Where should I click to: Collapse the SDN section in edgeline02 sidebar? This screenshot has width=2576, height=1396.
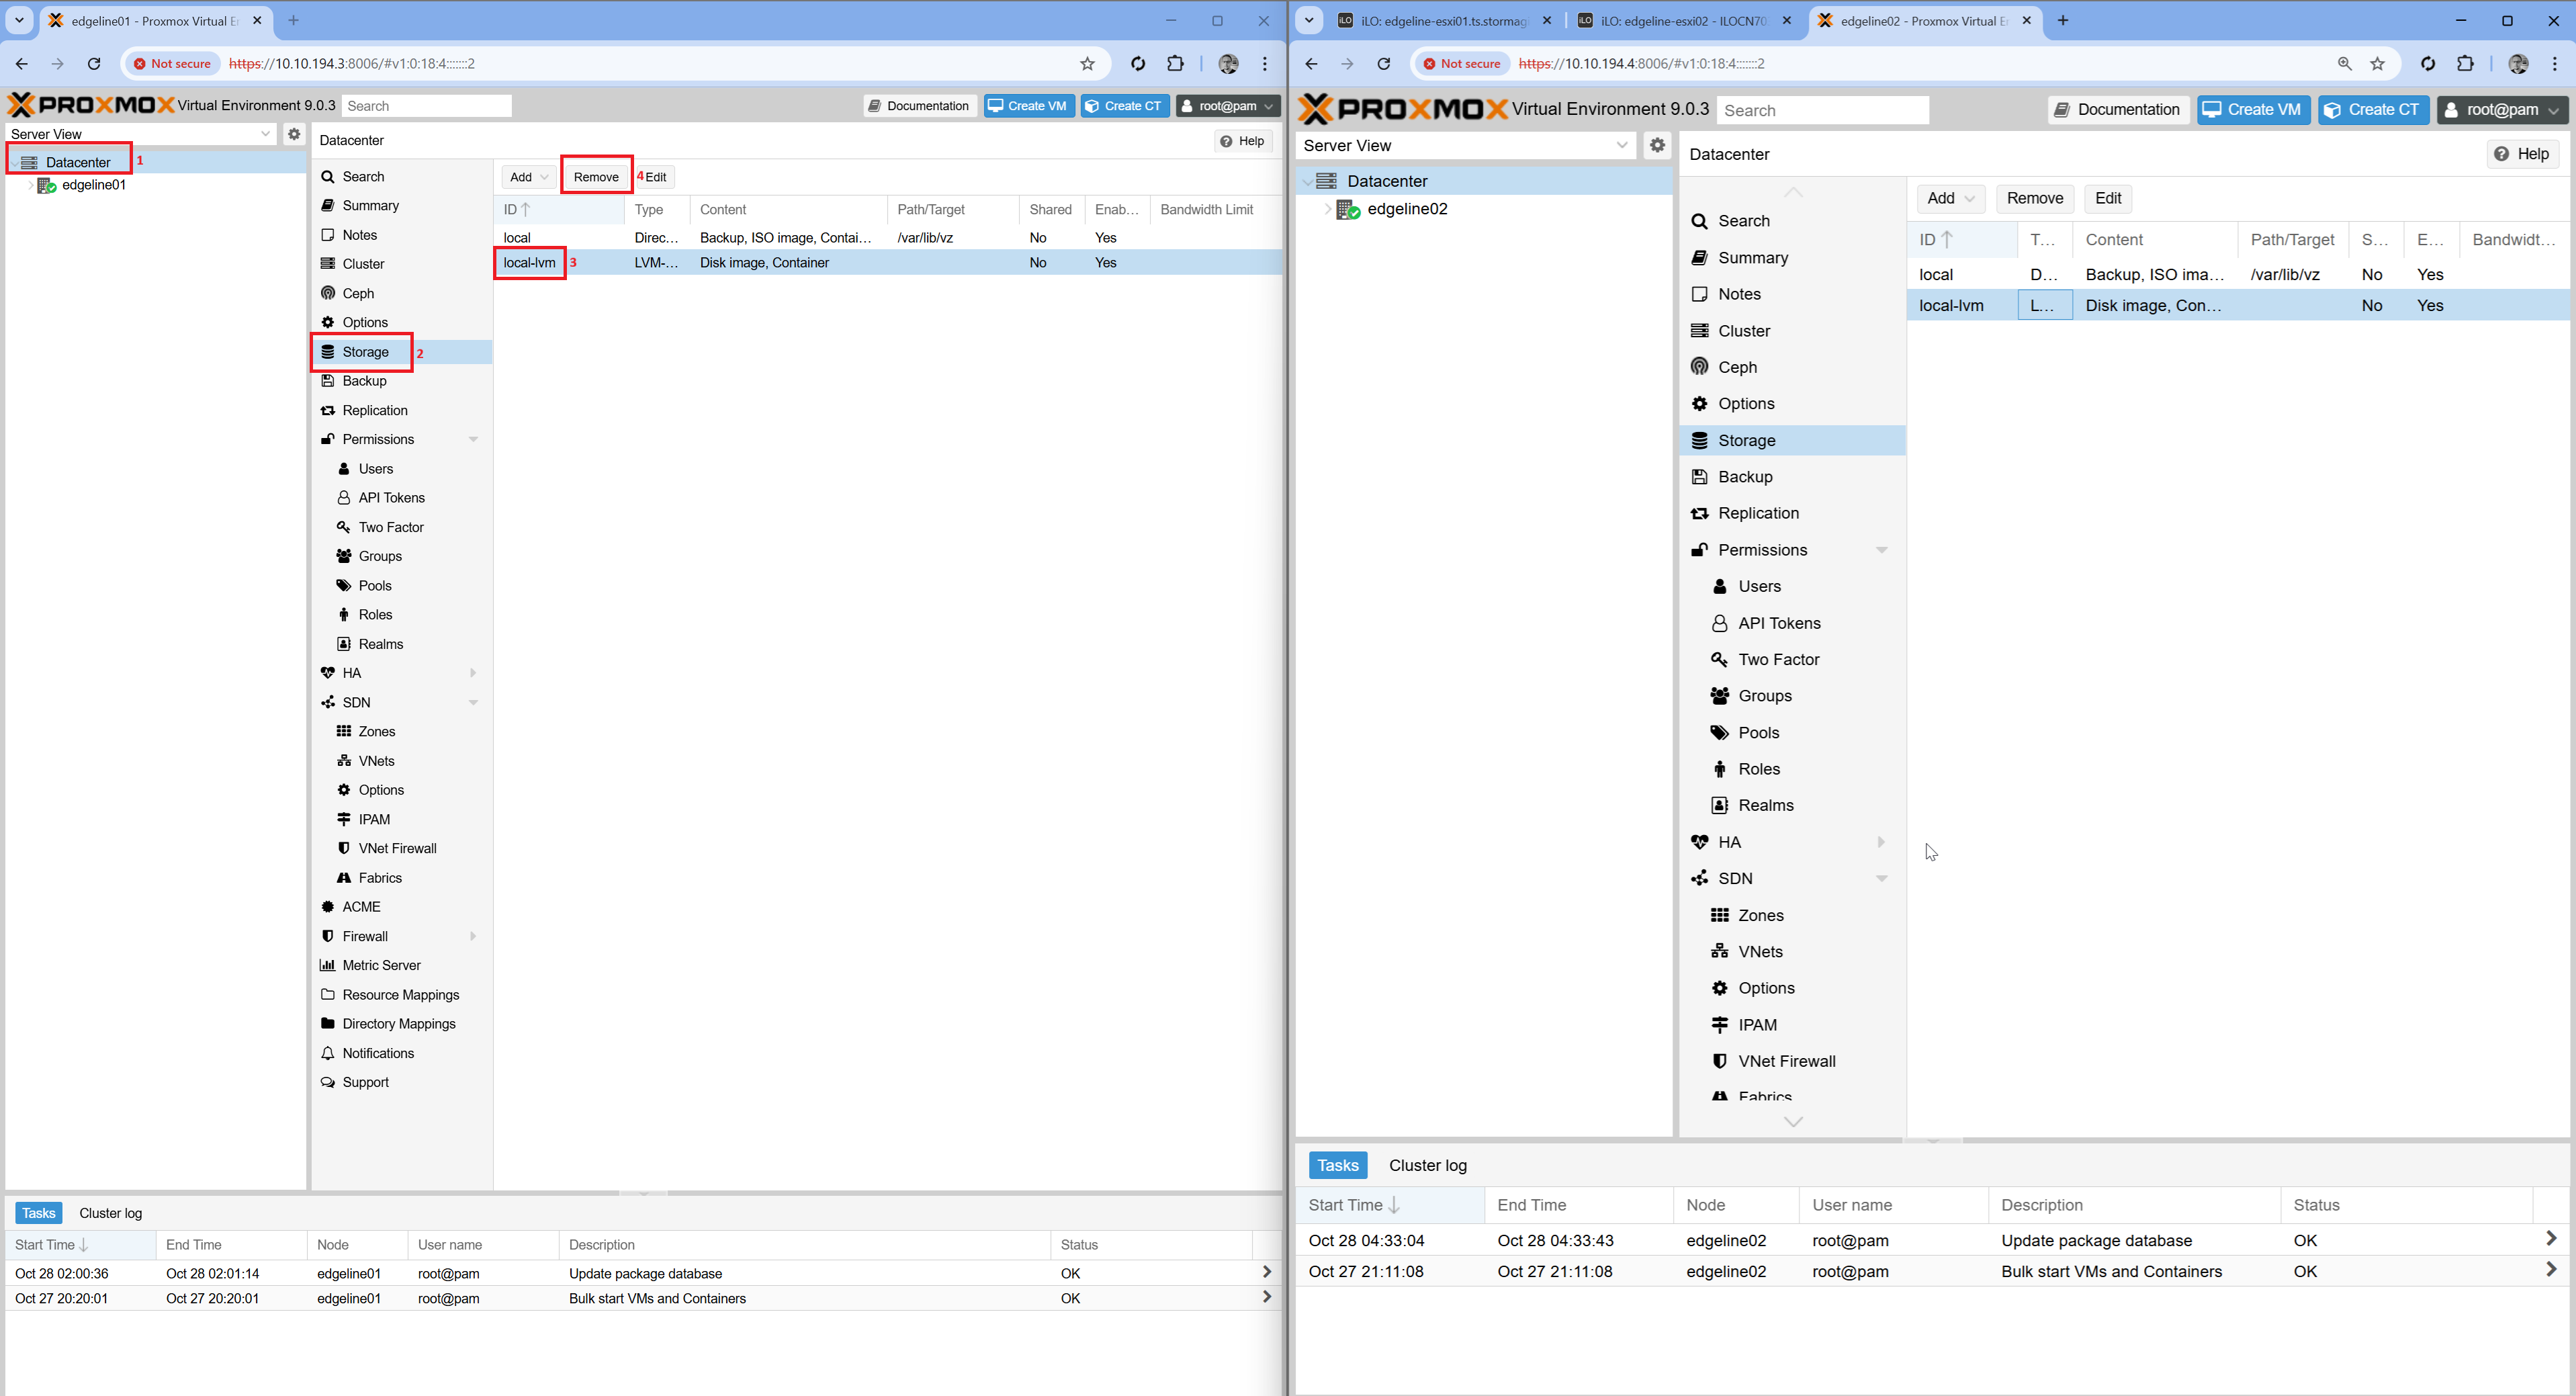pyautogui.click(x=1881, y=878)
